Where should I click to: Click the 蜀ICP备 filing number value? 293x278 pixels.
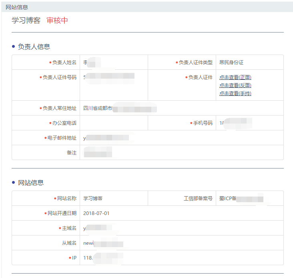[x=241, y=199]
